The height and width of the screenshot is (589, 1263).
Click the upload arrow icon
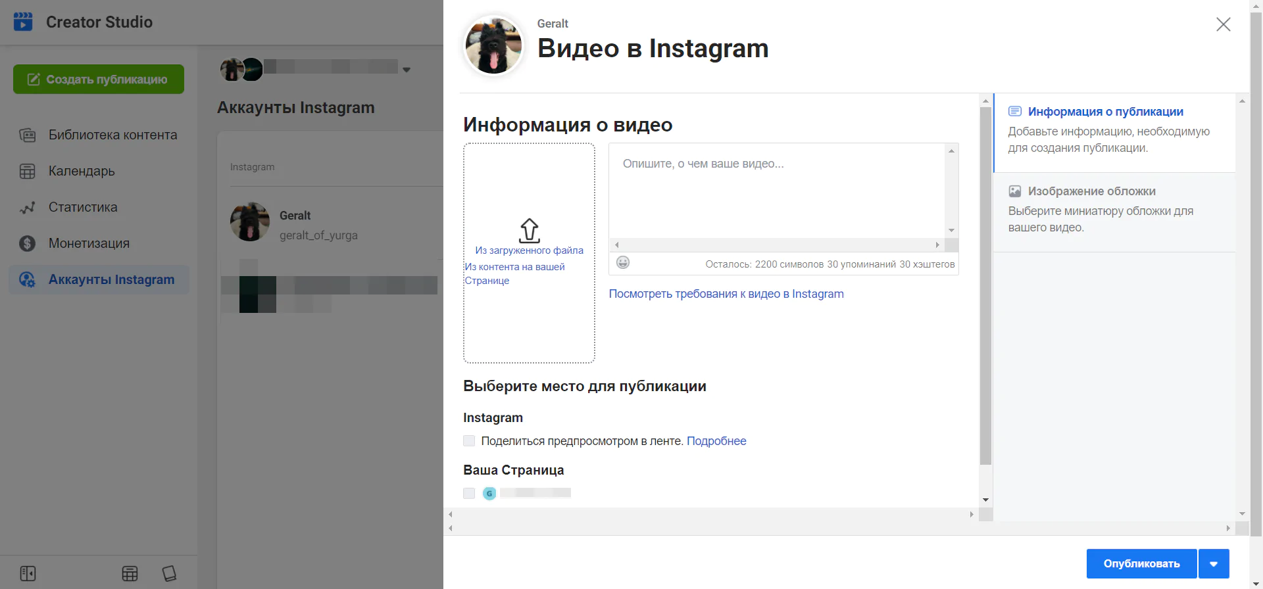530,231
